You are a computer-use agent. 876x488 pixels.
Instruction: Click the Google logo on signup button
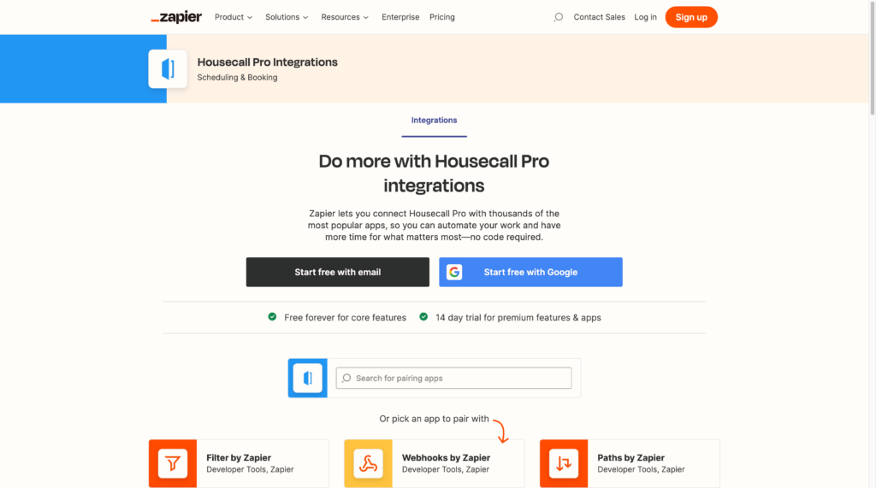point(454,272)
